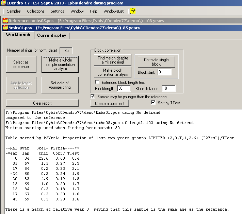Click the Number of rings value field
Viewport: 242px width, 214px height.
click(x=66, y=51)
